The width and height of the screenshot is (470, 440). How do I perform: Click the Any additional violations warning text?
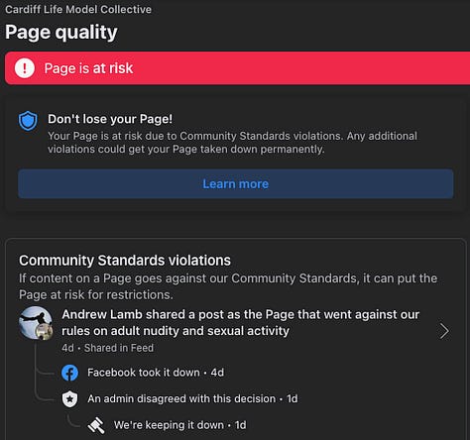click(x=232, y=143)
